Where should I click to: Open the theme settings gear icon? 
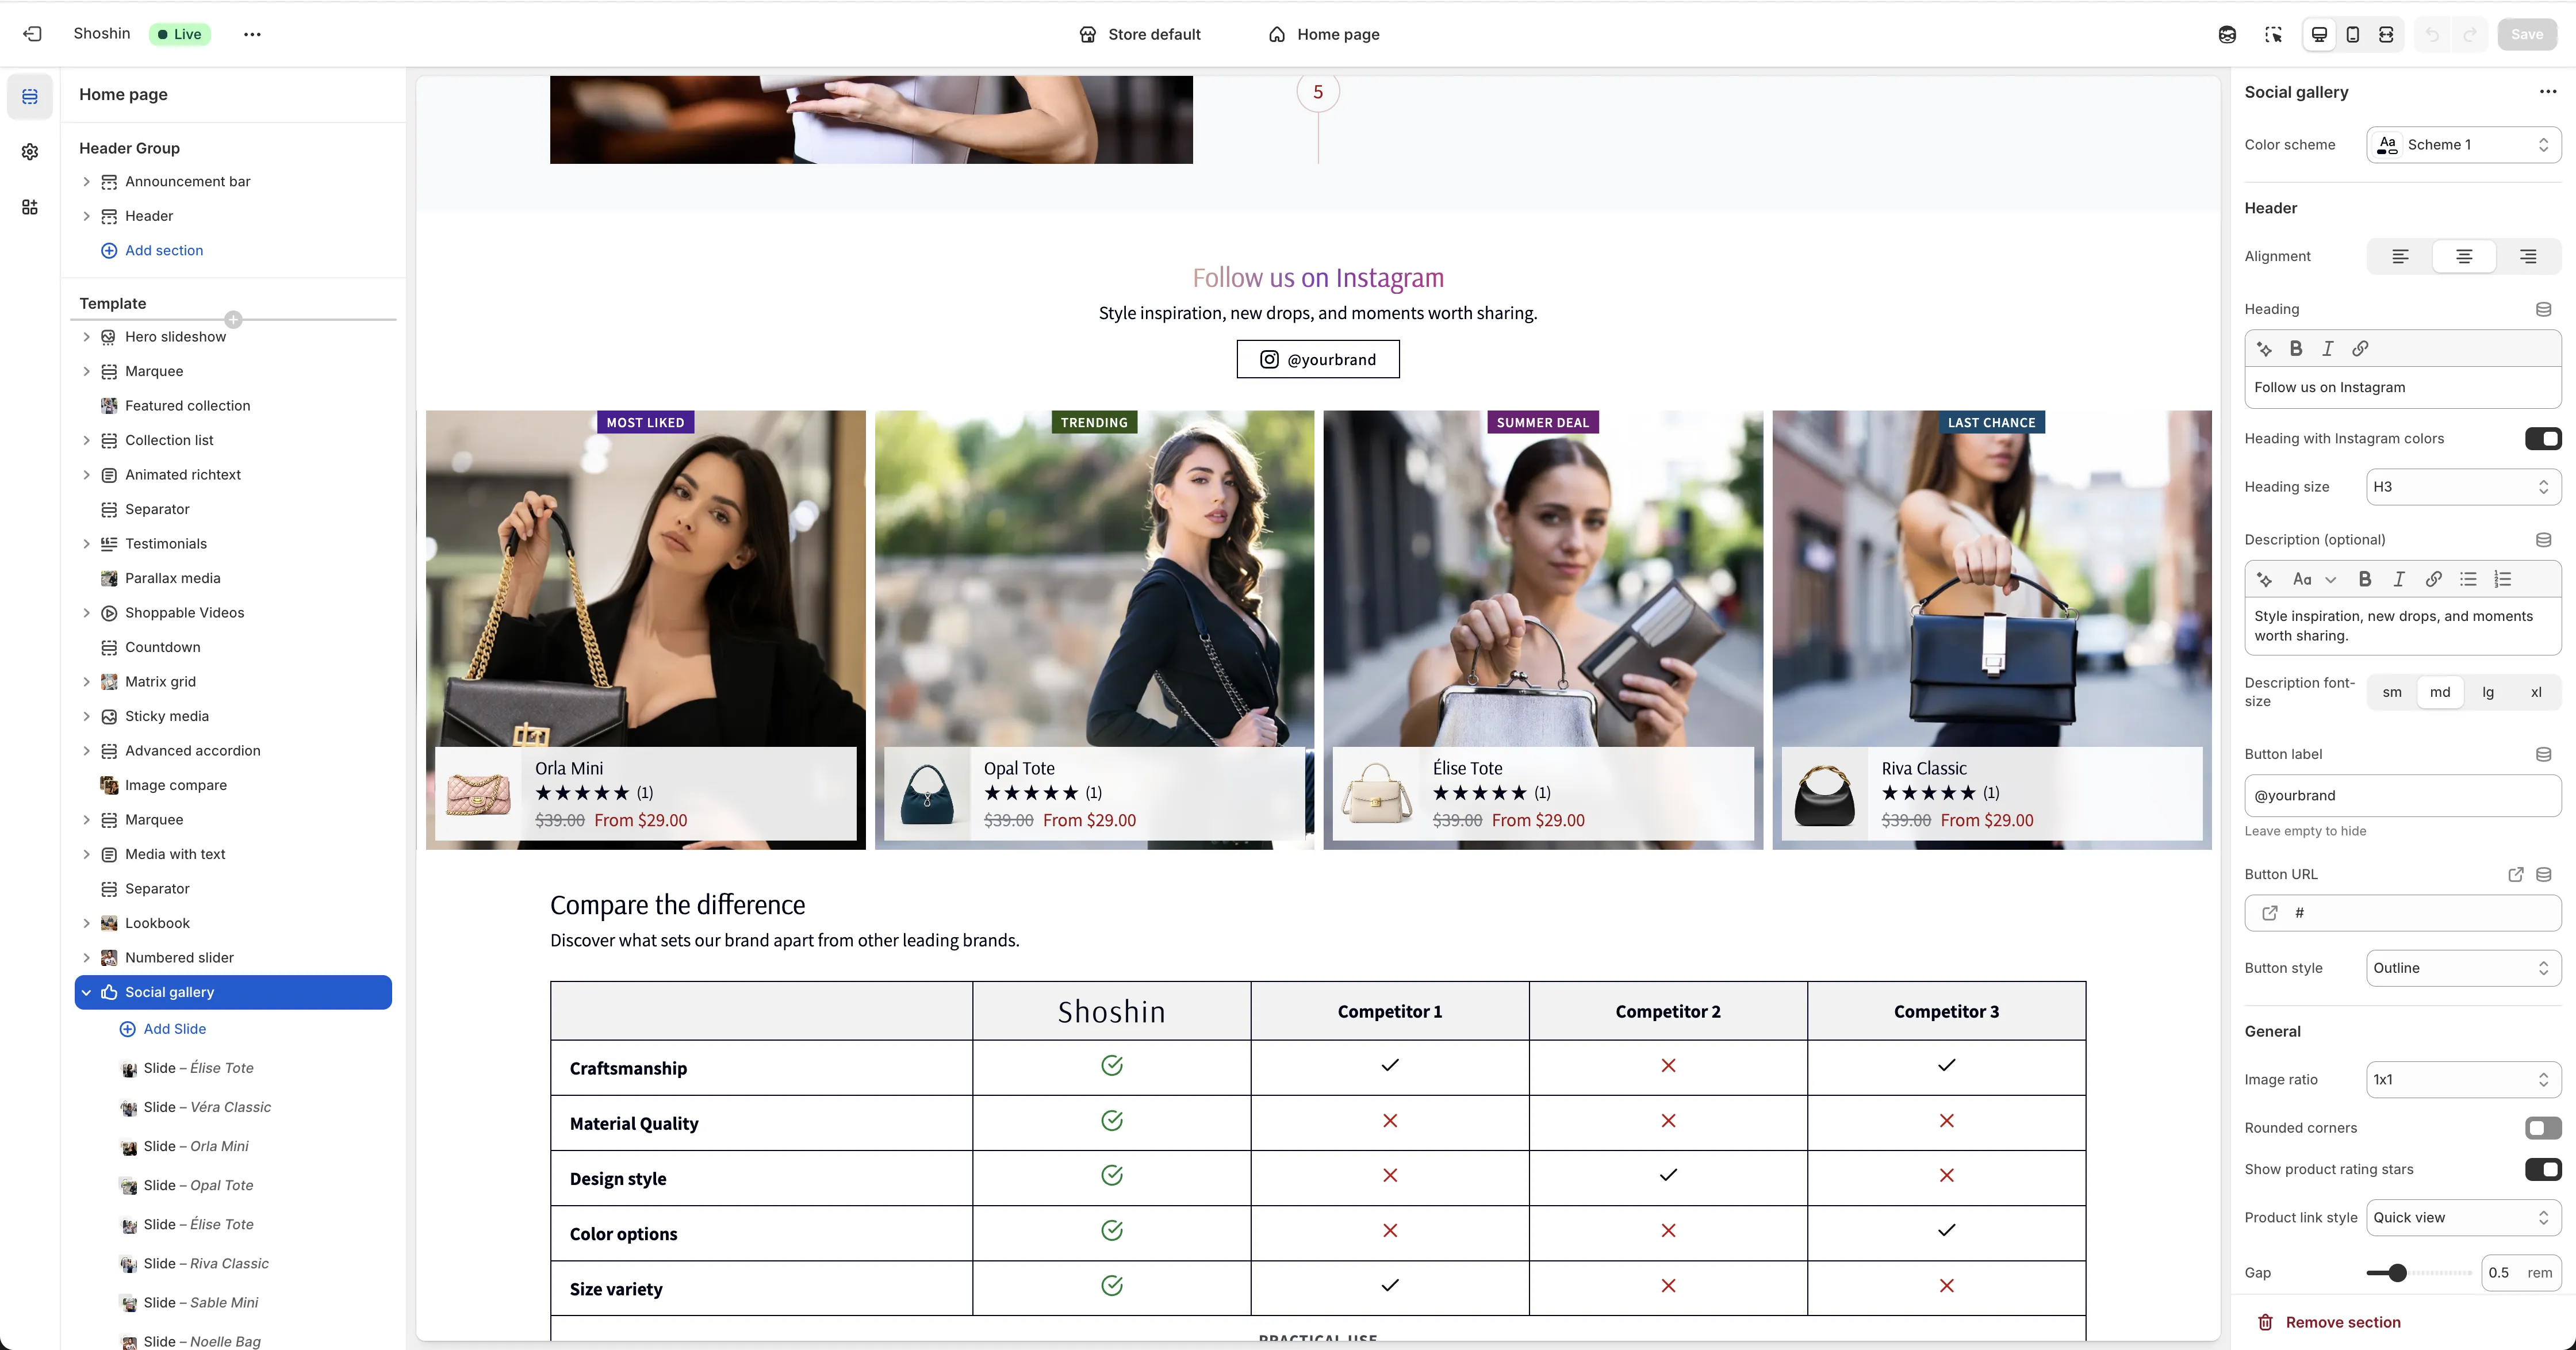[x=30, y=152]
